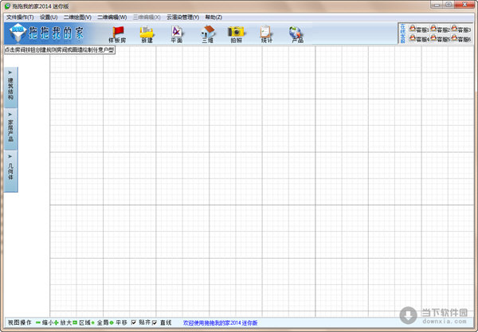The image size is (478, 332).
Task: Expand the 家居产品 side panel
Action: point(10,129)
